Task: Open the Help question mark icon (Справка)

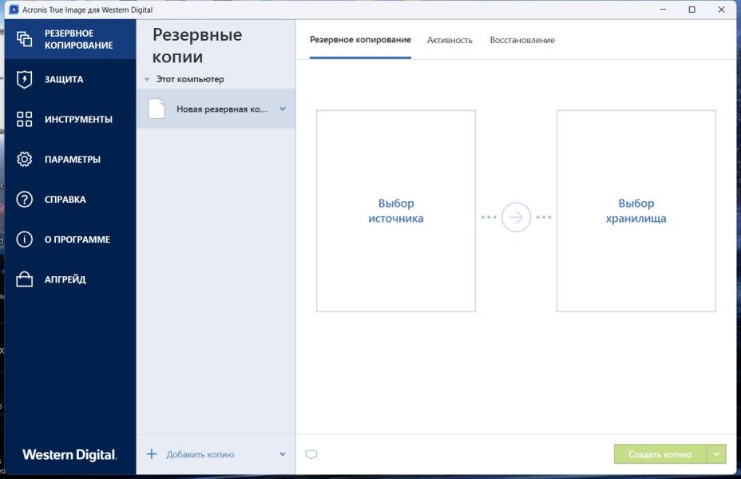Action: 25,199
